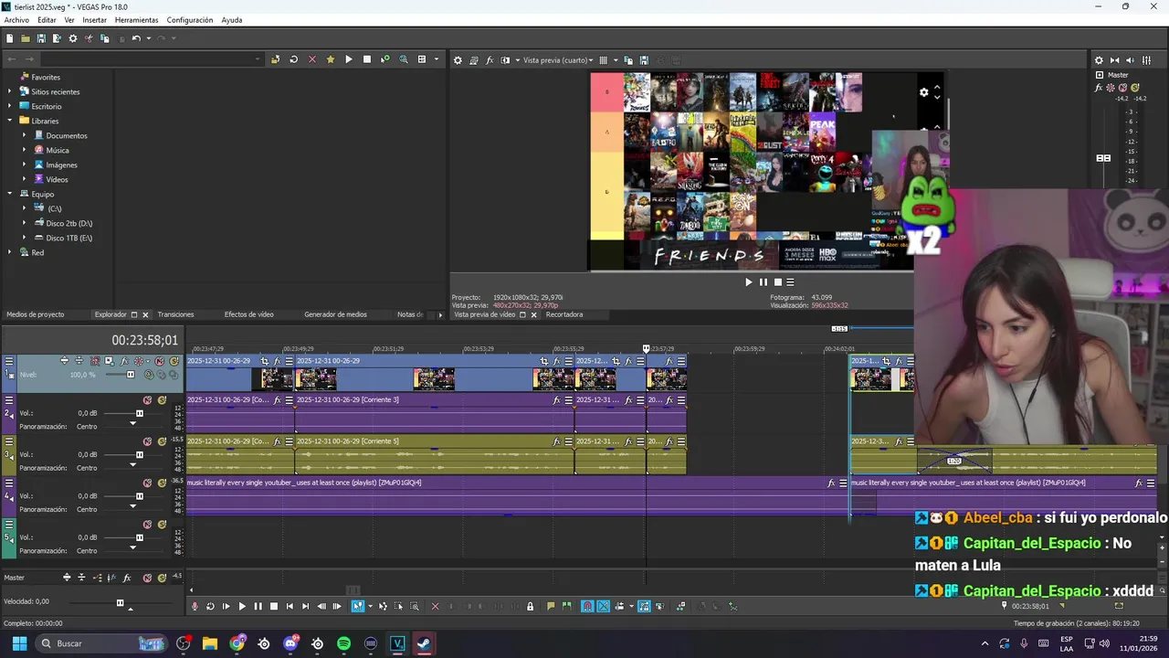The height and width of the screenshot is (658, 1169).
Task: Open the Insertar menu
Action: coord(94,20)
